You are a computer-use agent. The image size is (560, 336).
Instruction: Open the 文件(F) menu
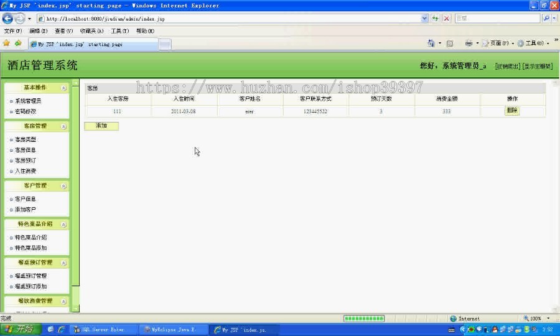click(x=13, y=31)
